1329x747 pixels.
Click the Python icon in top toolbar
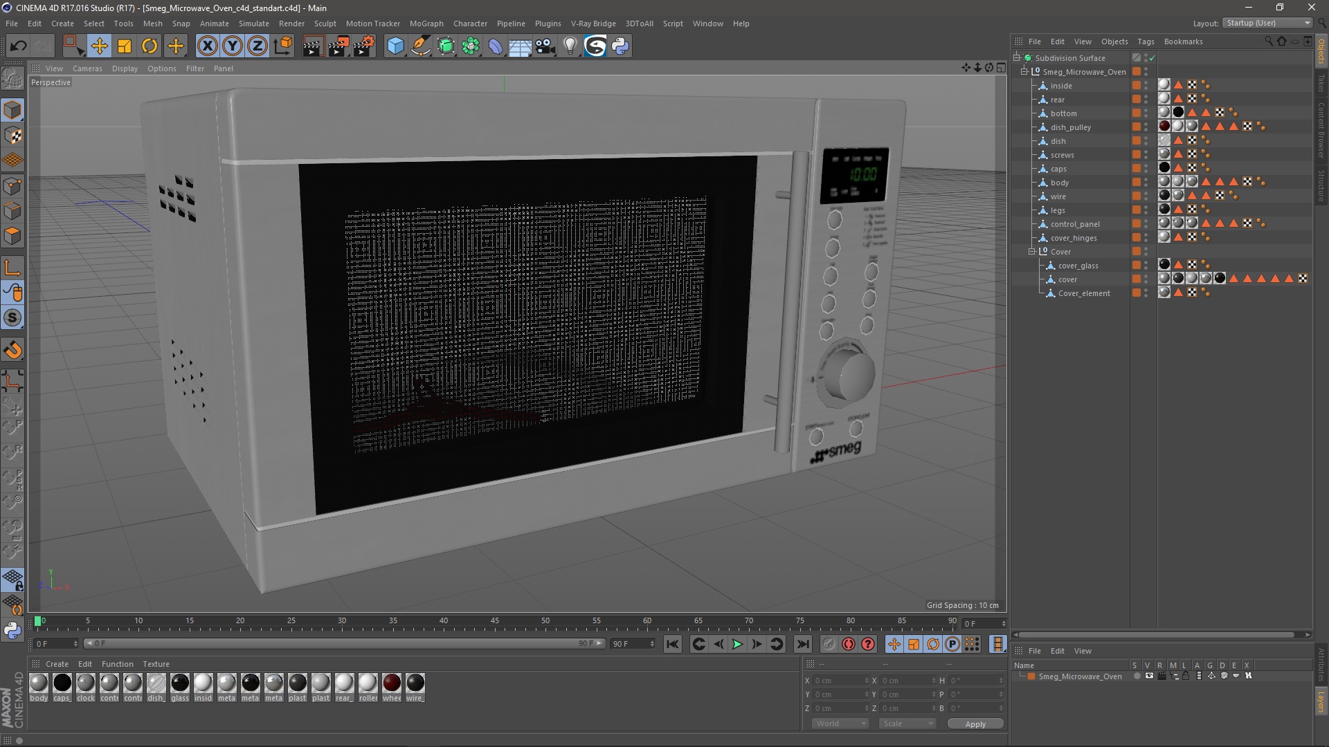(621, 46)
